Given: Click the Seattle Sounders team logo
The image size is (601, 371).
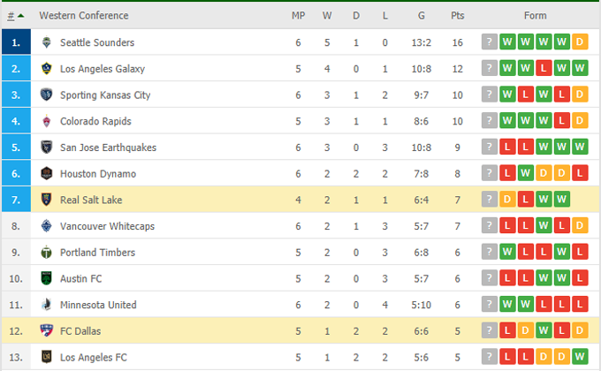Looking at the screenshot, I should 47,42.
